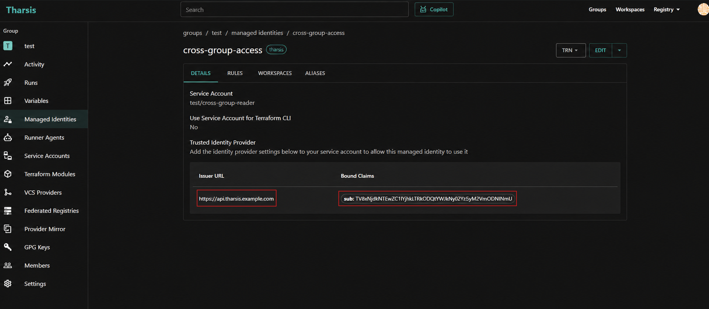Go to the Tharsis home logo
This screenshot has height=309, width=709.
pos(21,10)
